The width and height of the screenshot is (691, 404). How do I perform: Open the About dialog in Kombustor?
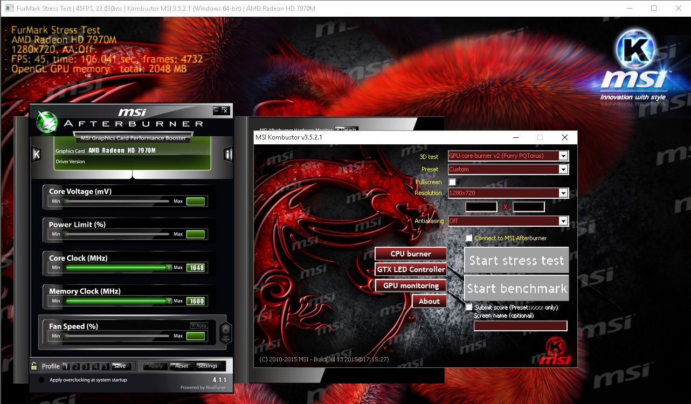coord(429,301)
